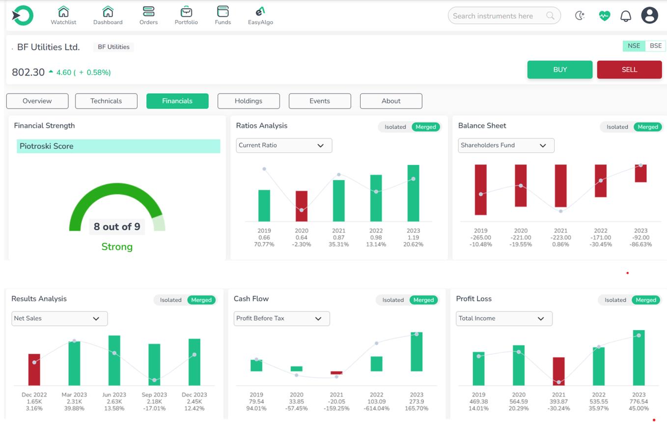
Task: Click the app logo icon
Action: point(23,16)
